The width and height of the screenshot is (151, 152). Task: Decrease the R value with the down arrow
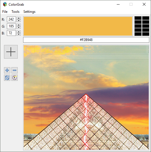(19, 20)
